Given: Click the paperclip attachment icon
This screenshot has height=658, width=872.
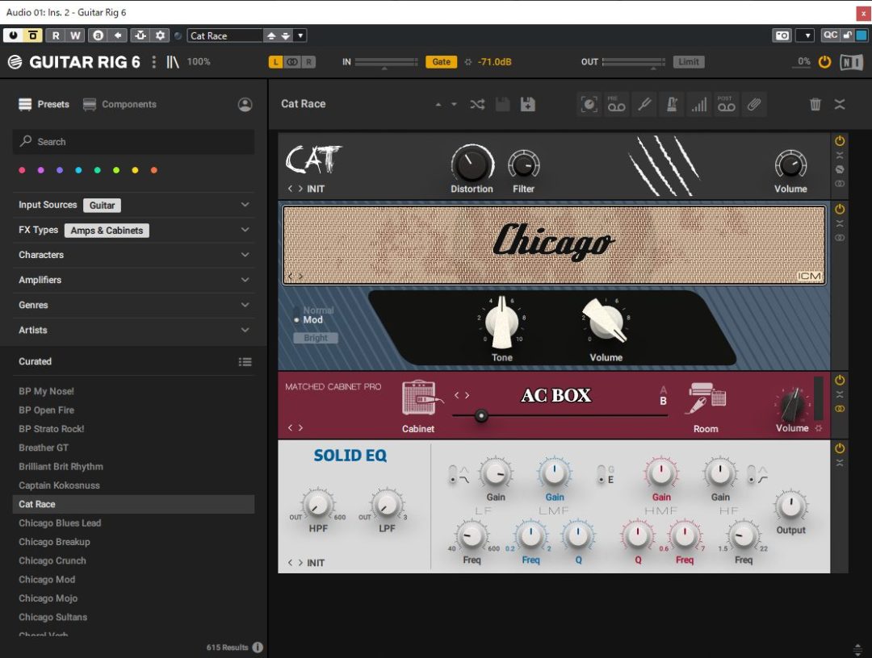Looking at the screenshot, I should (754, 104).
